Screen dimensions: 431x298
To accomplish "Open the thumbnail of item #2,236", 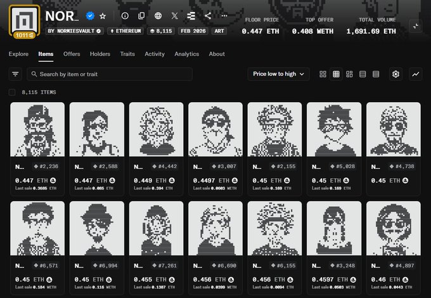I will (37, 129).
